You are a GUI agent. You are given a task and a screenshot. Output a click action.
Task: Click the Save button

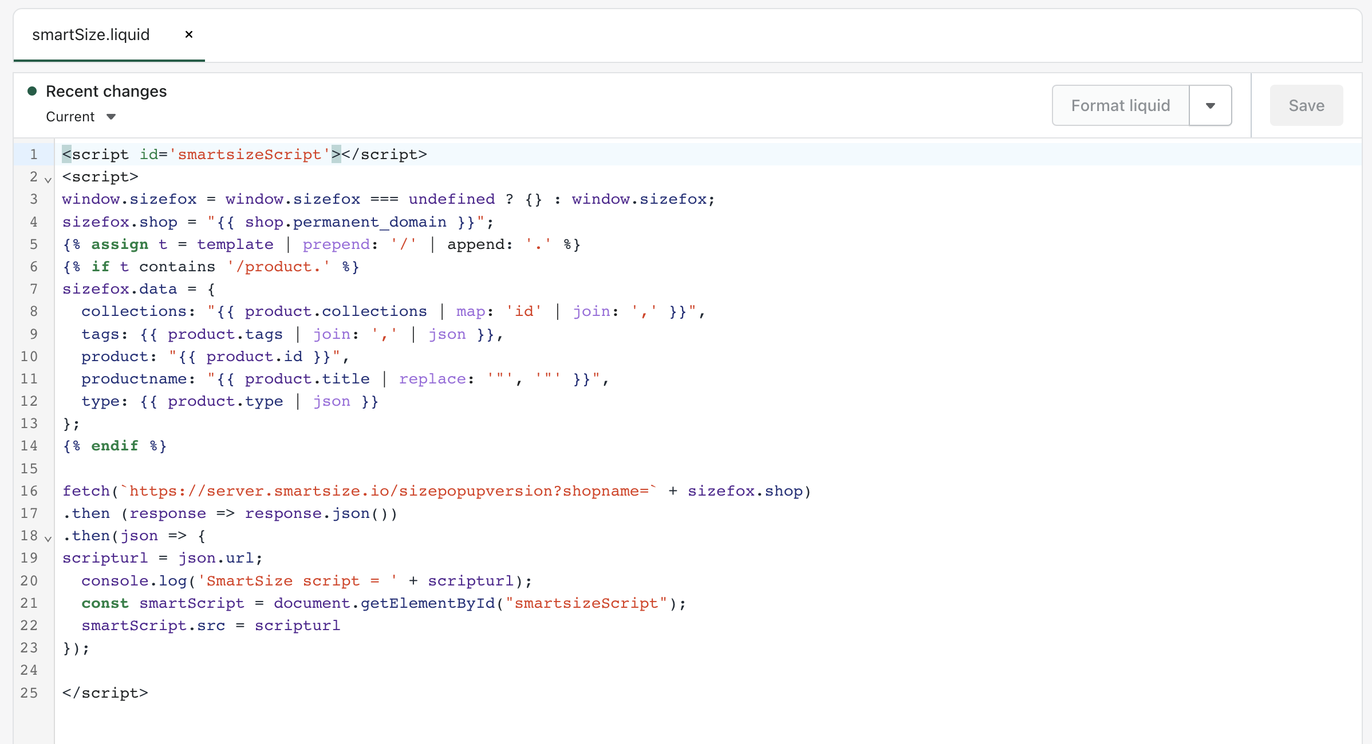(1306, 105)
